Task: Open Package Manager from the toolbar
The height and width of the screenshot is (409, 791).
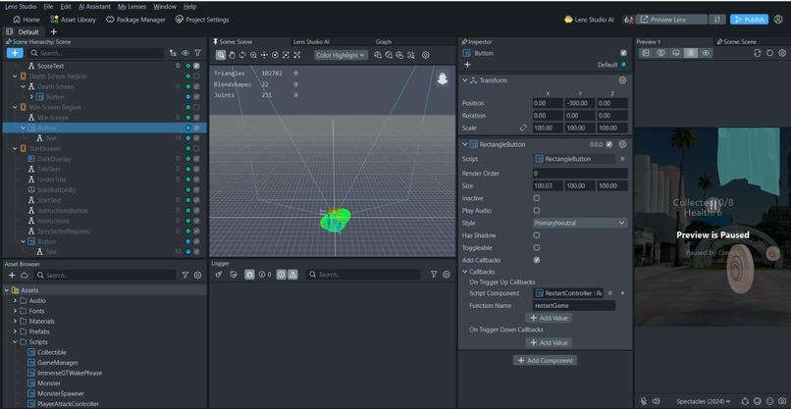Action: [x=135, y=20]
